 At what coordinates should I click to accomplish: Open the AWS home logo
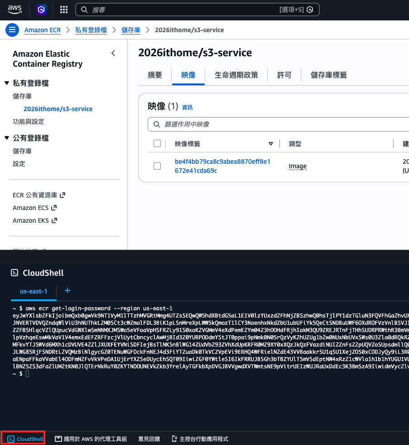(x=15, y=10)
